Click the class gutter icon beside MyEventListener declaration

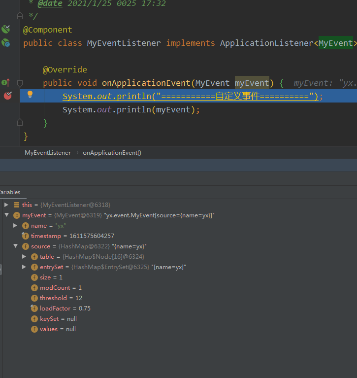pos(6,43)
